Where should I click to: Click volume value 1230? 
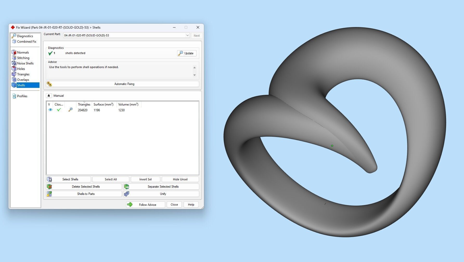coord(121,110)
